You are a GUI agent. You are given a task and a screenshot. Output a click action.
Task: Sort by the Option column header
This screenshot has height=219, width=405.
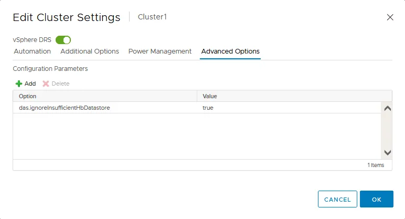105,96
